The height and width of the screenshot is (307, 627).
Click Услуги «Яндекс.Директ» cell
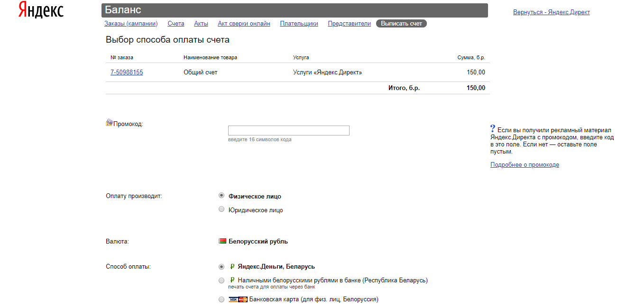(x=328, y=72)
